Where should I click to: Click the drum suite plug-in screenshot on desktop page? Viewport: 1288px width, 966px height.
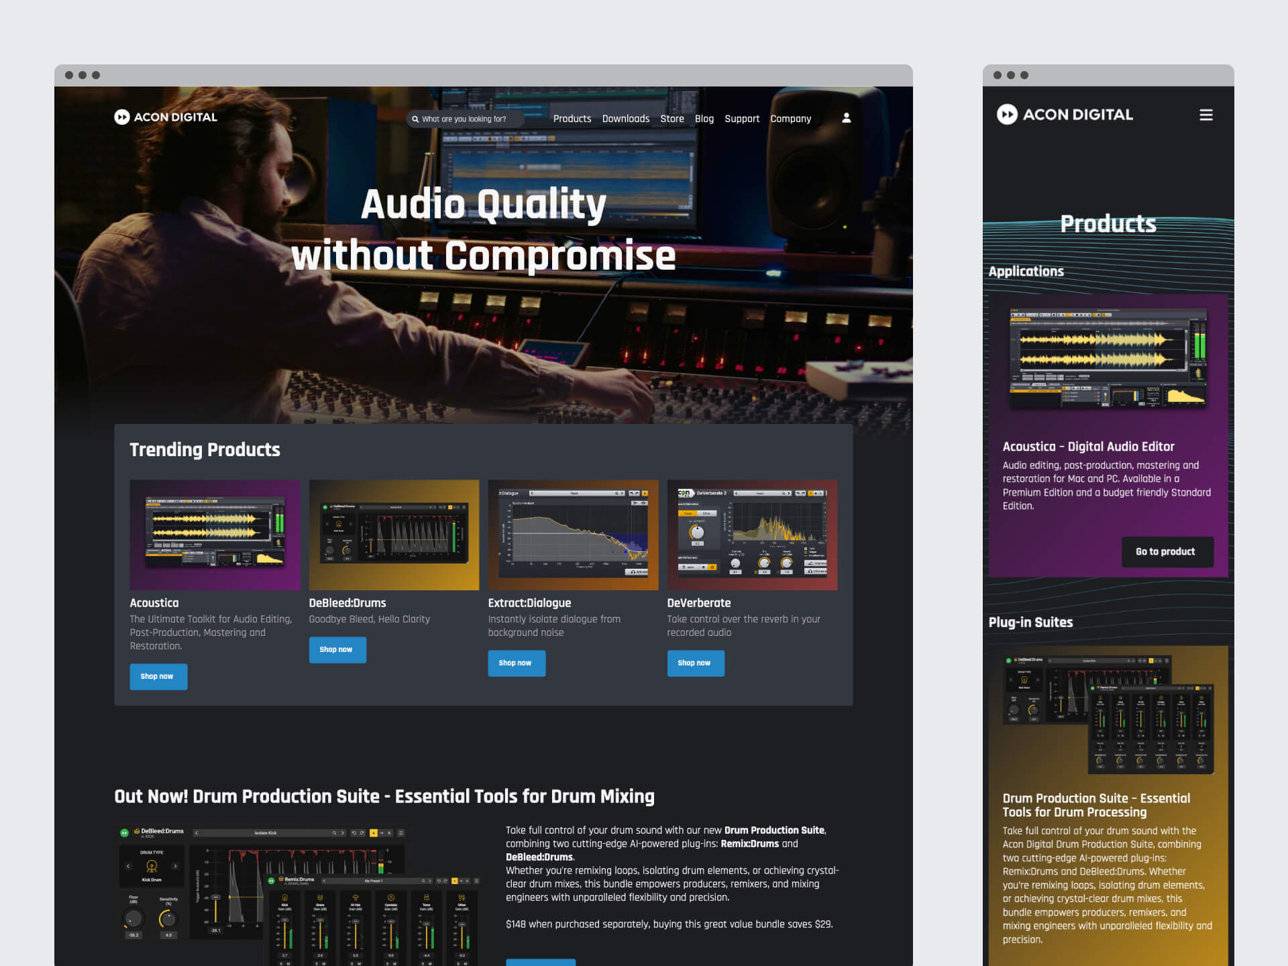(x=299, y=896)
